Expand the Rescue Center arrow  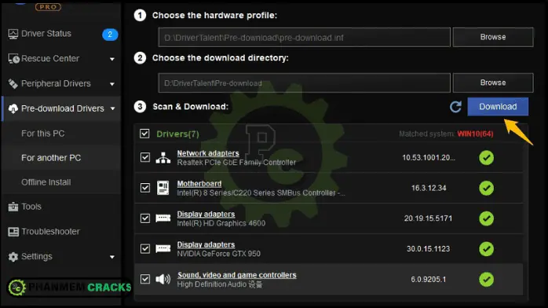(x=111, y=59)
